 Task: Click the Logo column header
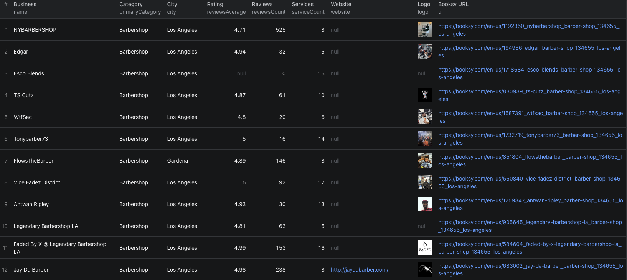click(424, 8)
